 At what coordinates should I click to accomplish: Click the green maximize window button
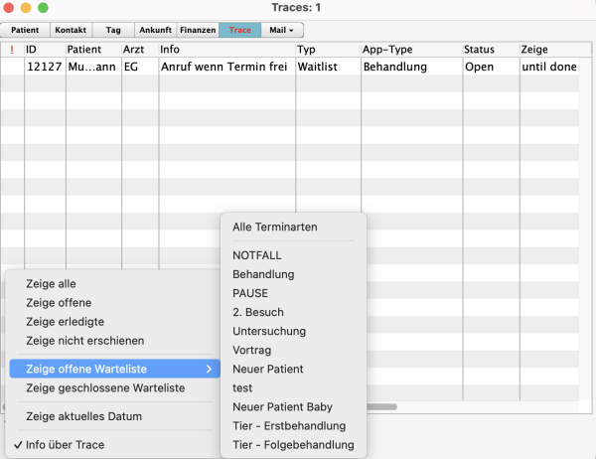pyautogui.click(x=43, y=8)
